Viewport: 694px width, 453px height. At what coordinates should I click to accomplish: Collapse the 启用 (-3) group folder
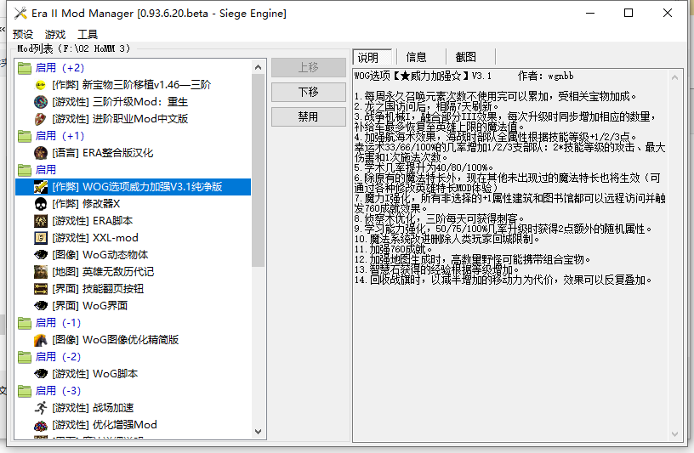pyautogui.click(x=25, y=391)
